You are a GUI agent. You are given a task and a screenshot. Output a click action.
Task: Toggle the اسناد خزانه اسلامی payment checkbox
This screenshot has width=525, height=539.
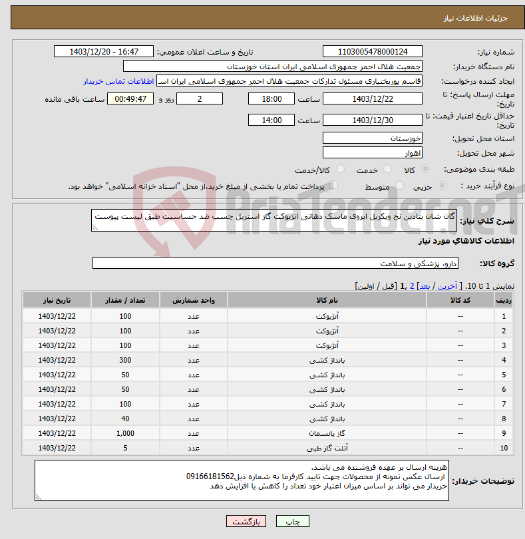coord(333,185)
